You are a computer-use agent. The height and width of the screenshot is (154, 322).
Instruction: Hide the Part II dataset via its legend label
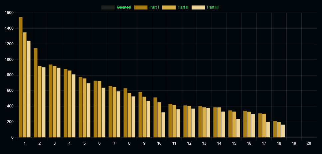[x=183, y=7]
